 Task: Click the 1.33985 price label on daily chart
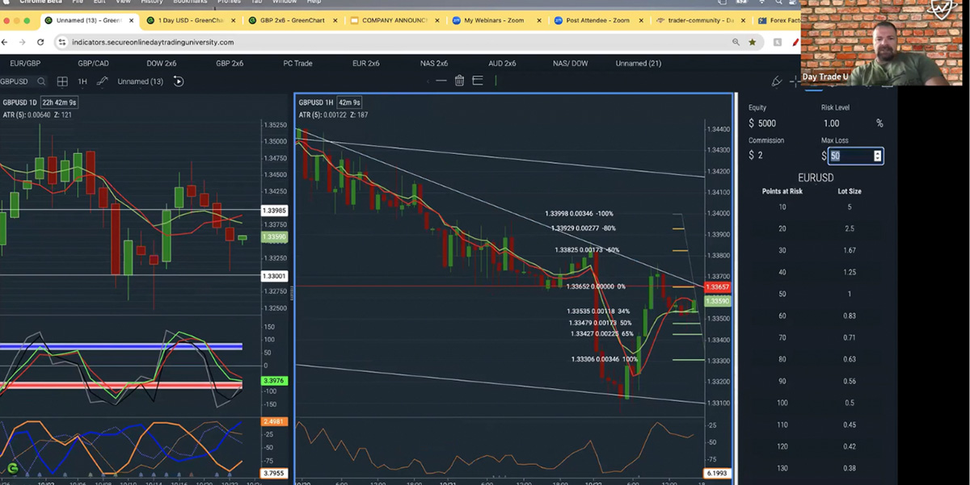(x=274, y=211)
